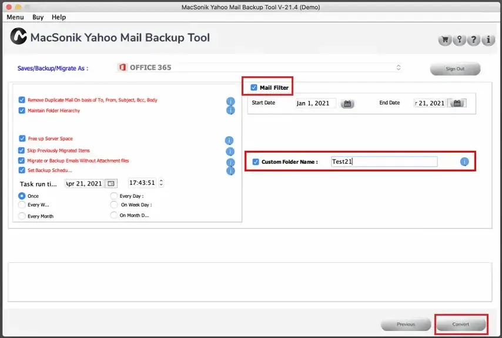502x338 pixels.
Task: Show info for Skip Previously Migrated Items
Action: point(230,151)
